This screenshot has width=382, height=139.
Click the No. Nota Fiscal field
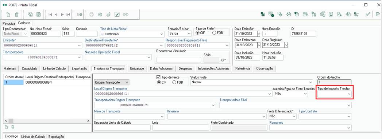pyautogui.click(x=45, y=34)
